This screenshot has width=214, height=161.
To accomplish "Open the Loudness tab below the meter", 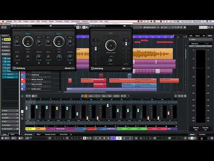I will coord(202,135).
